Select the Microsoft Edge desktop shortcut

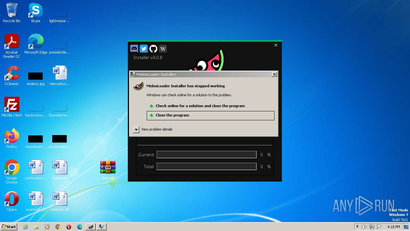36,44
